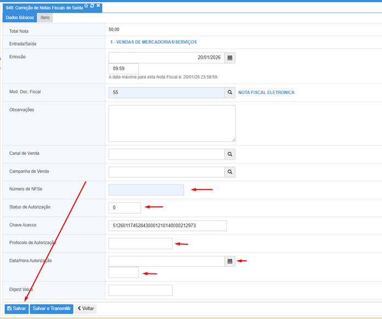Viewport: 382px width, 319px height.
Task: Click the Emissão label
Action: 18,57
